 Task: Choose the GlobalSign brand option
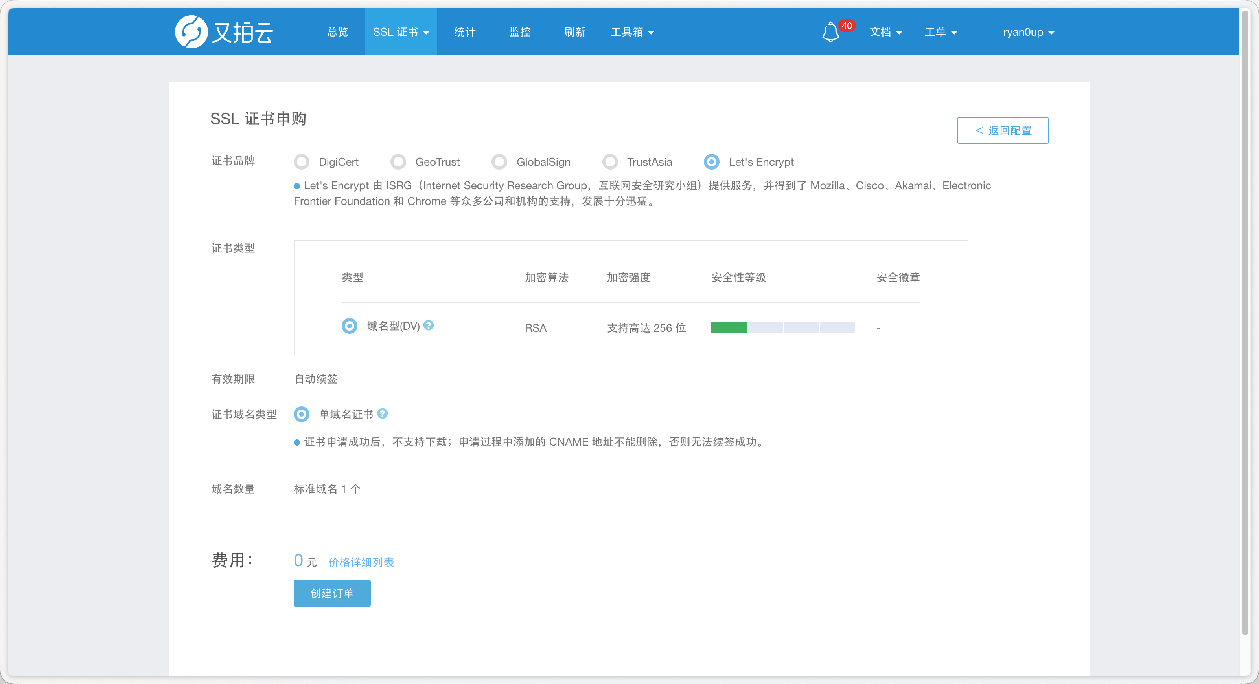[499, 162]
